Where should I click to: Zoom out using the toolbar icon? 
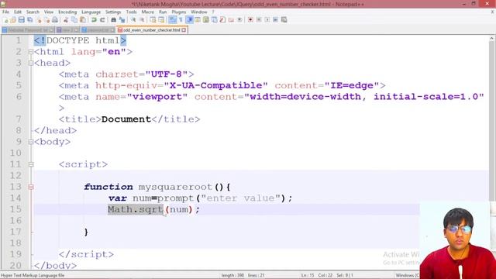tap(142, 20)
